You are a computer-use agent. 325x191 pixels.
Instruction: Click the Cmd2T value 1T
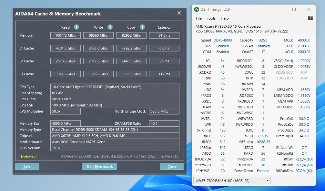[263, 52]
